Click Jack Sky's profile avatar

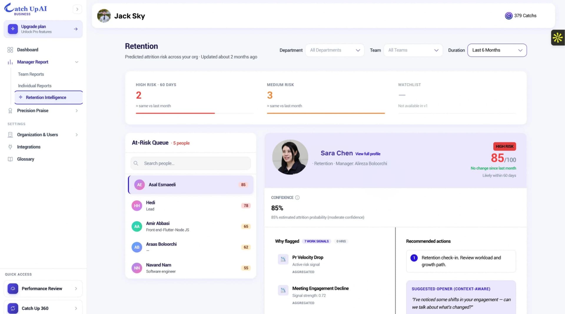click(x=104, y=16)
